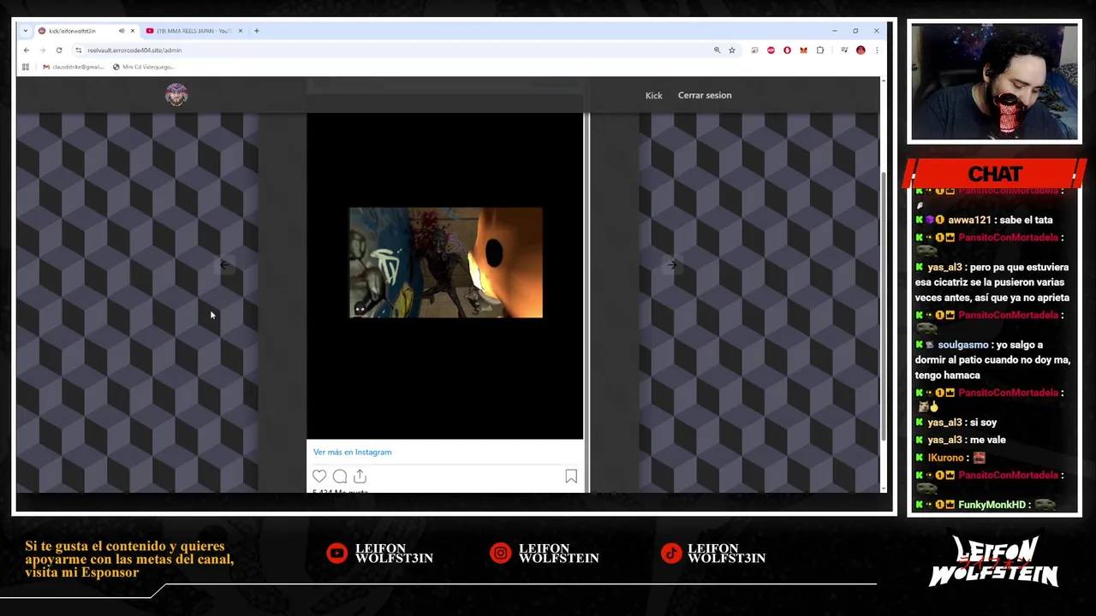1096x616 pixels.
Task: Click username IKurono in chat
Action: pyautogui.click(x=946, y=458)
